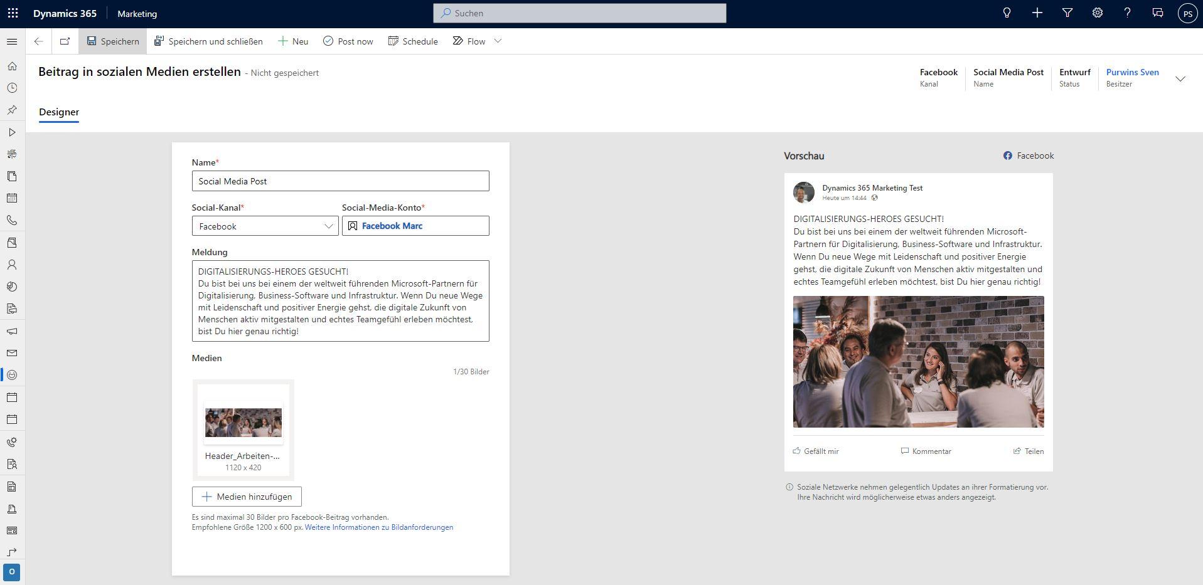
Task: Open the Facebook Marc account link
Action: (x=392, y=226)
